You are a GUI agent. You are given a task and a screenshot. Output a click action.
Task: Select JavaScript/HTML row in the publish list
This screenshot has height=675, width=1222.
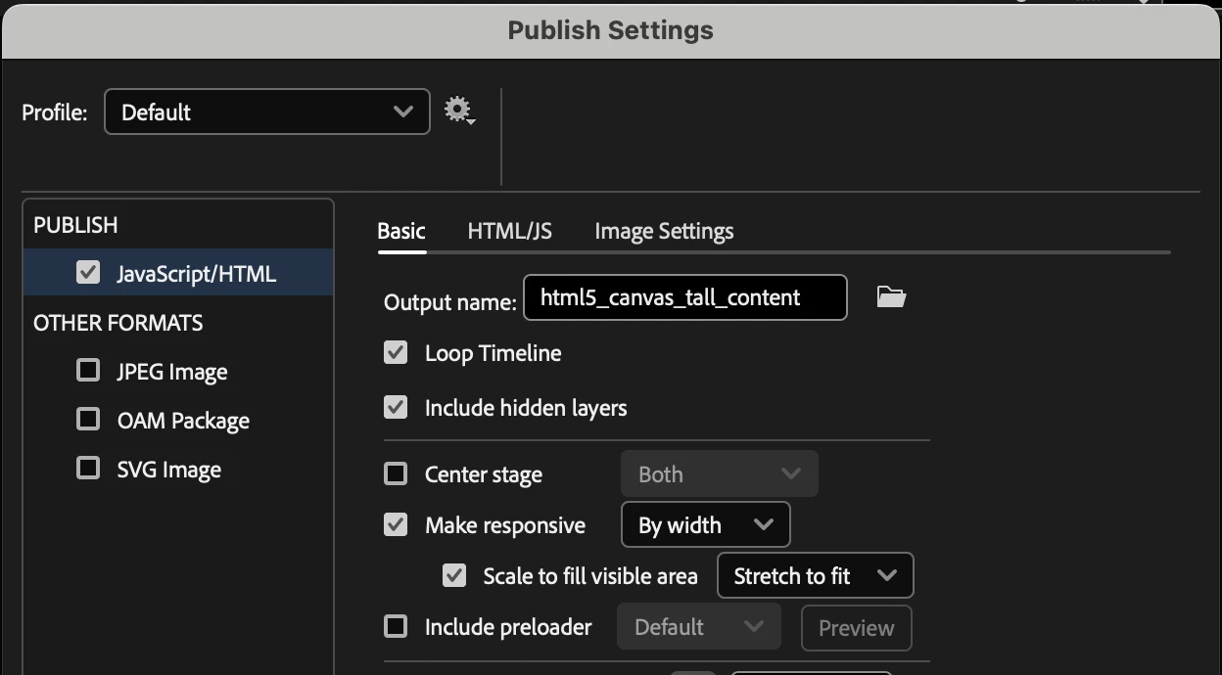(179, 273)
